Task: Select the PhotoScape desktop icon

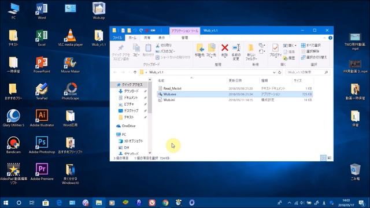Action: [x=71, y=91]
